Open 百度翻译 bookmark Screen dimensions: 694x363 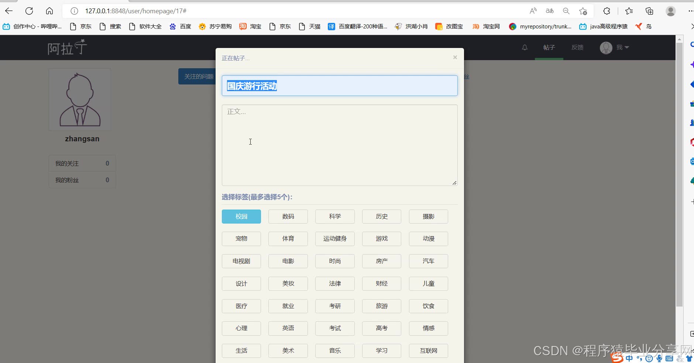(358, 27)
